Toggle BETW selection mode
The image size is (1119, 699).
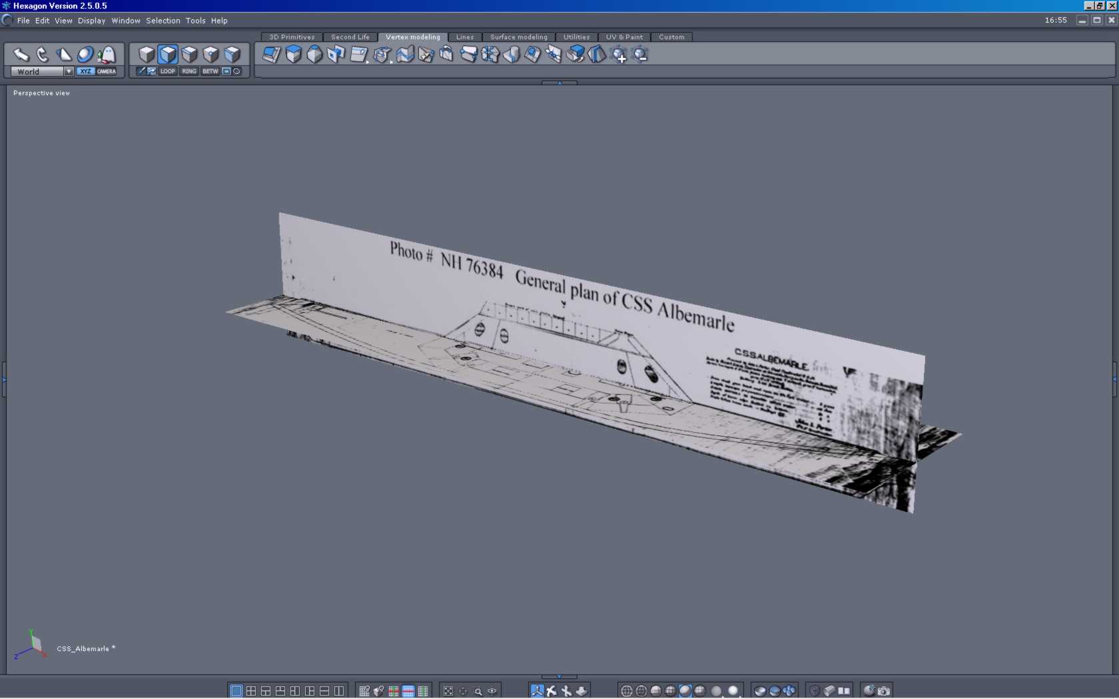[210, 71]
